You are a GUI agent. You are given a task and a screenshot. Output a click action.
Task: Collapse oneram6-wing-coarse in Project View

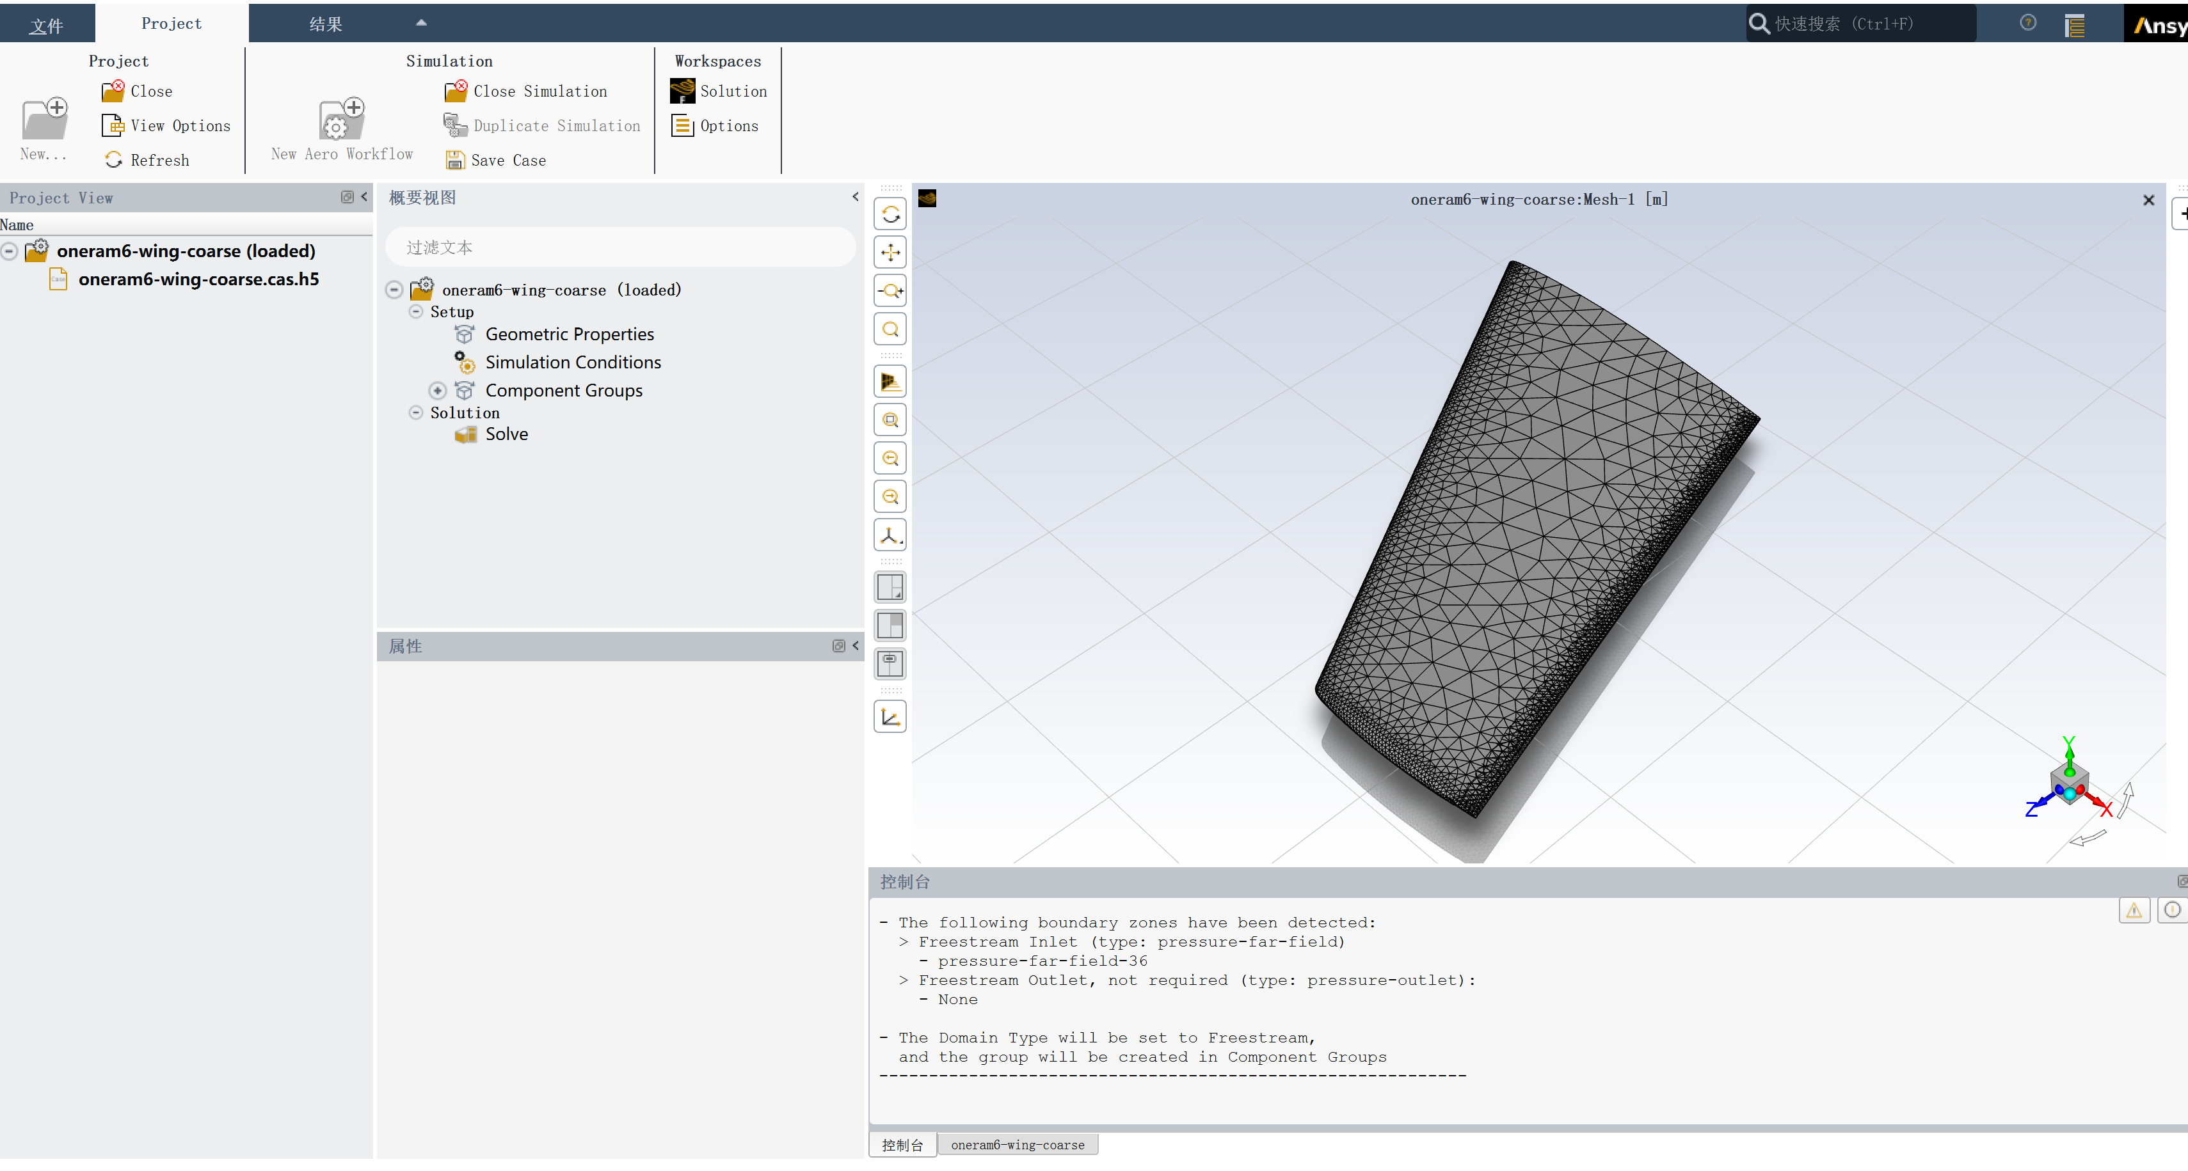coord(10,251)
